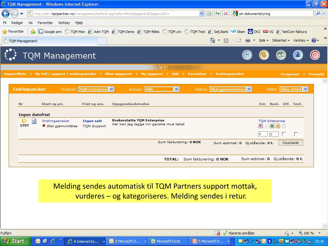Click the Rest. input field for task 2707

click(274, 134)
